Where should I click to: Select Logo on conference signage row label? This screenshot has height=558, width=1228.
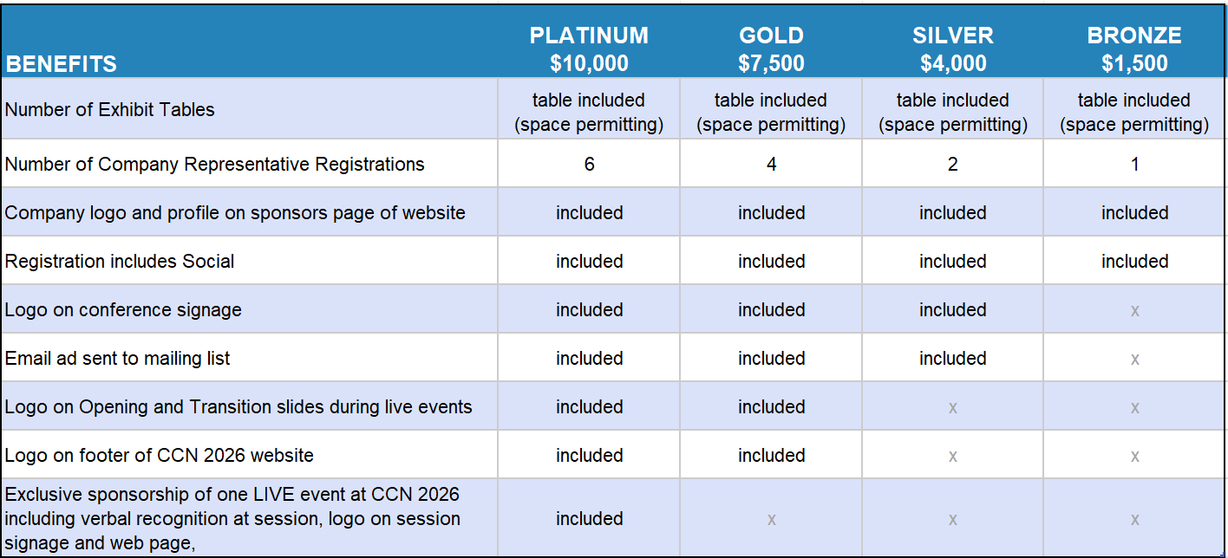(123, 310)
